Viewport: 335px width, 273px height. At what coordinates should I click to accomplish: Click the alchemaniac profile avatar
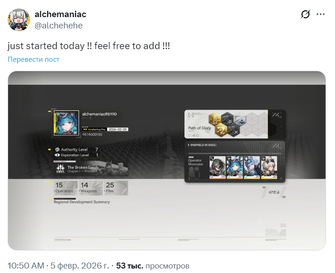tap(19, 20)
